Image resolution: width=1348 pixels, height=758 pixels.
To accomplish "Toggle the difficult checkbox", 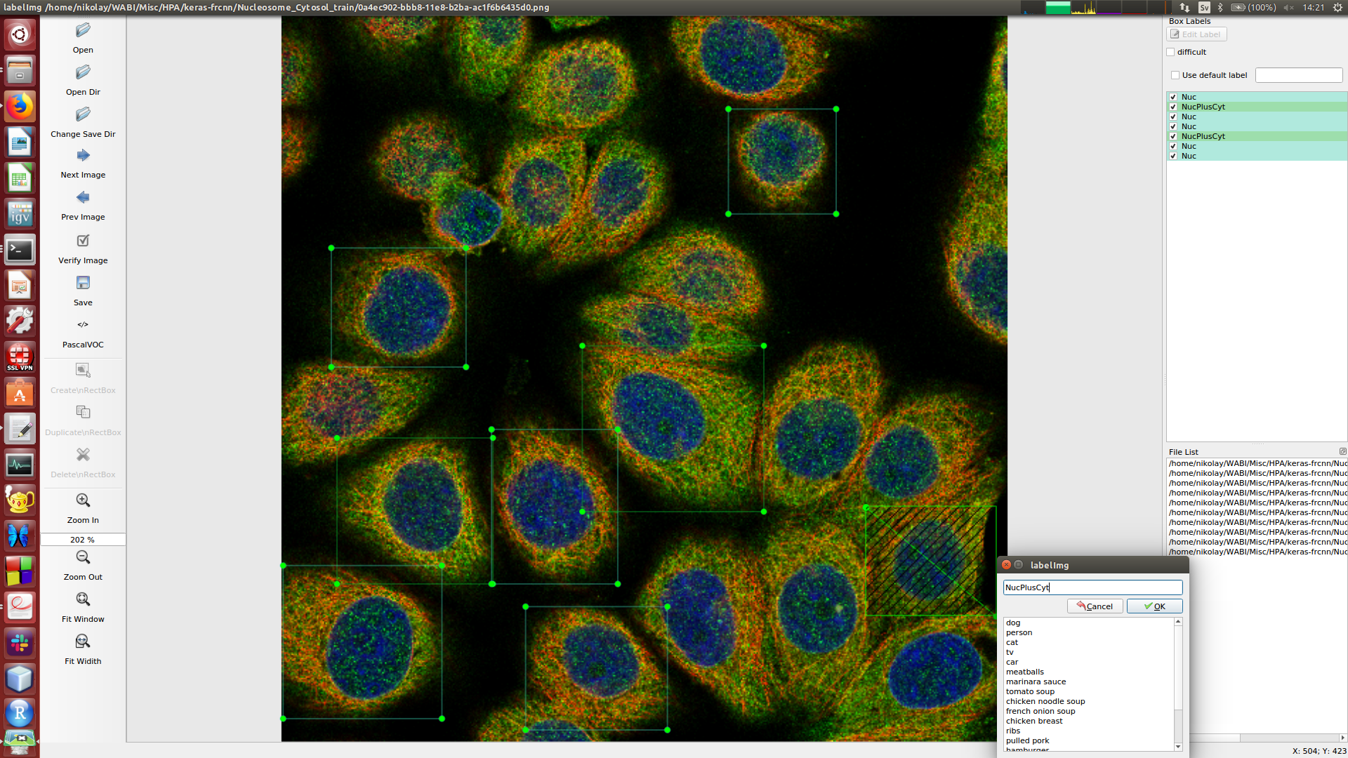I will click(1170, 51).
